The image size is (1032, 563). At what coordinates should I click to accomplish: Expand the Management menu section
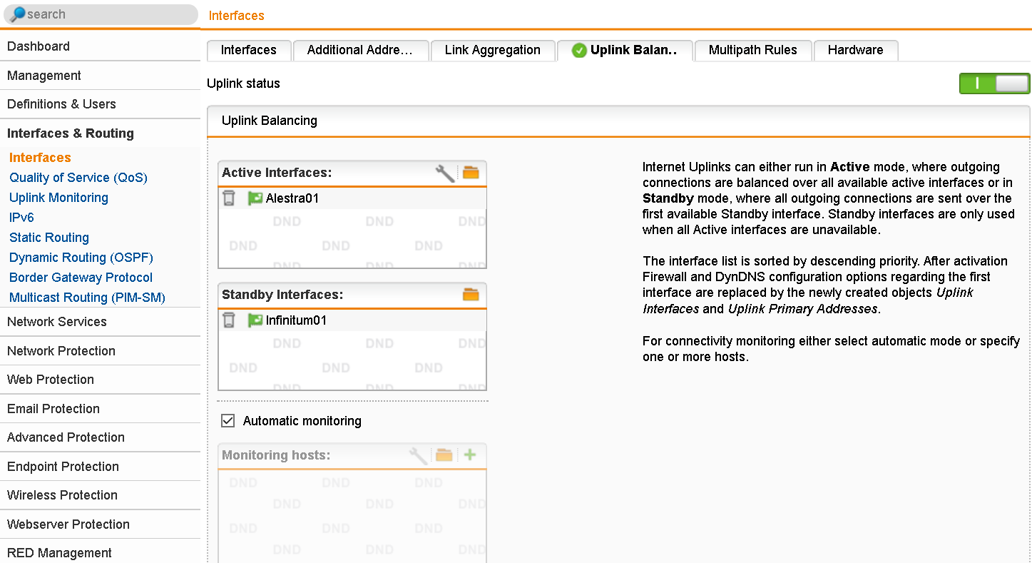point(100,76)
